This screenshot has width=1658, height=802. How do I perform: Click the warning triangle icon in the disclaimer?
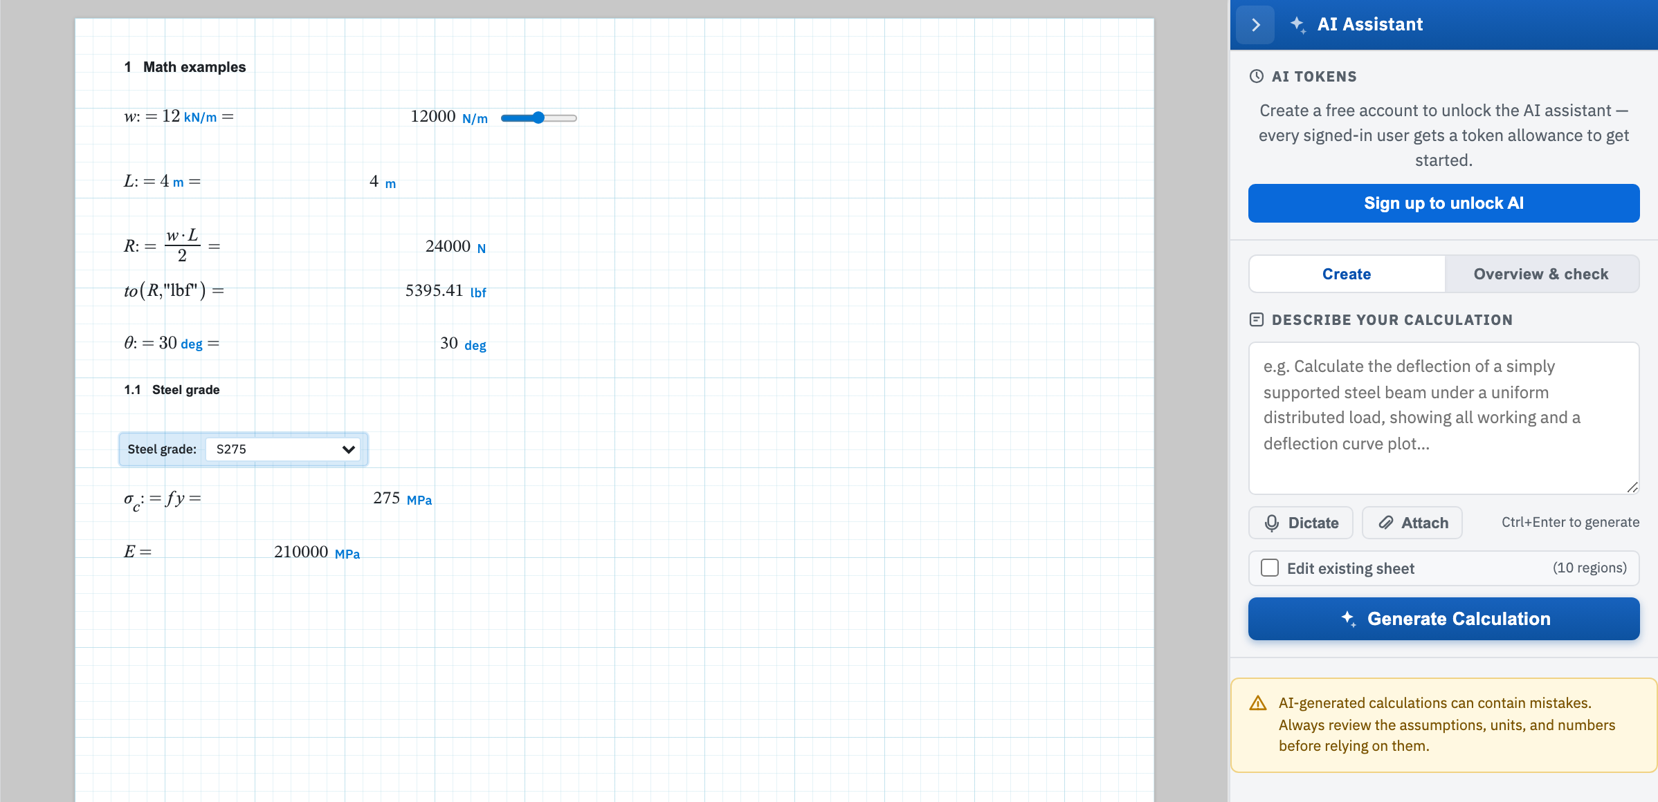pos(1258,704)
